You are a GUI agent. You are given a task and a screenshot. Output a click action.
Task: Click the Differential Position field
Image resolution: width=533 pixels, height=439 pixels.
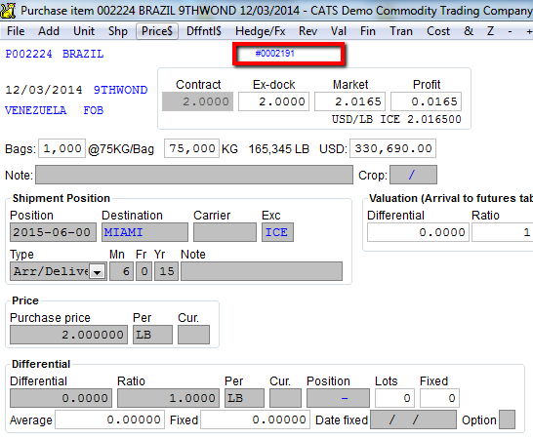338,398
